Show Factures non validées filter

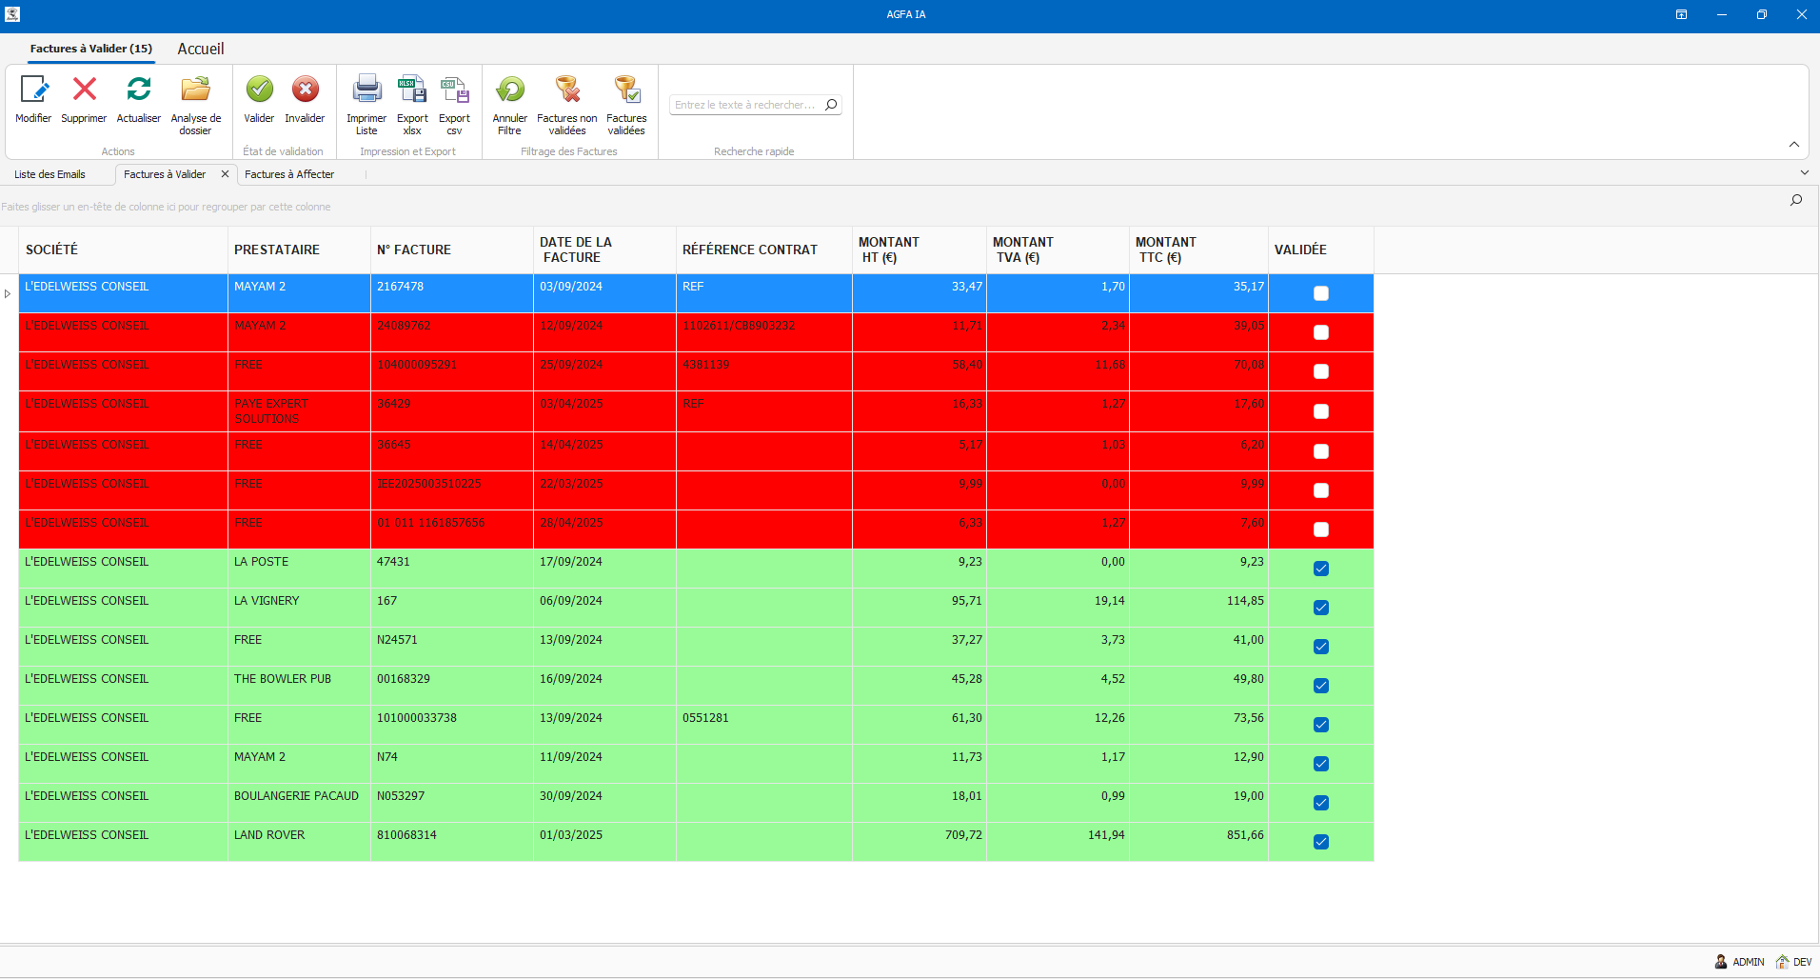pyautogui.click(x=567, y=90)
